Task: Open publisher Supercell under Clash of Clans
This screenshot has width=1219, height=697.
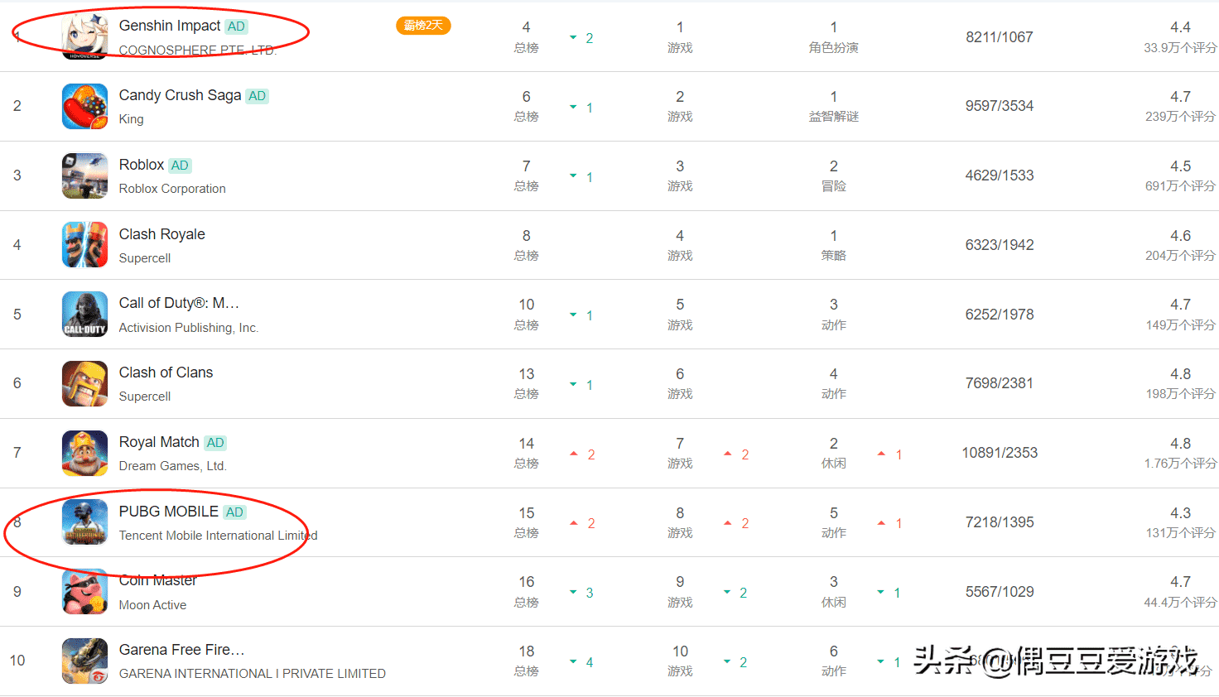Action: click(145, 397)
